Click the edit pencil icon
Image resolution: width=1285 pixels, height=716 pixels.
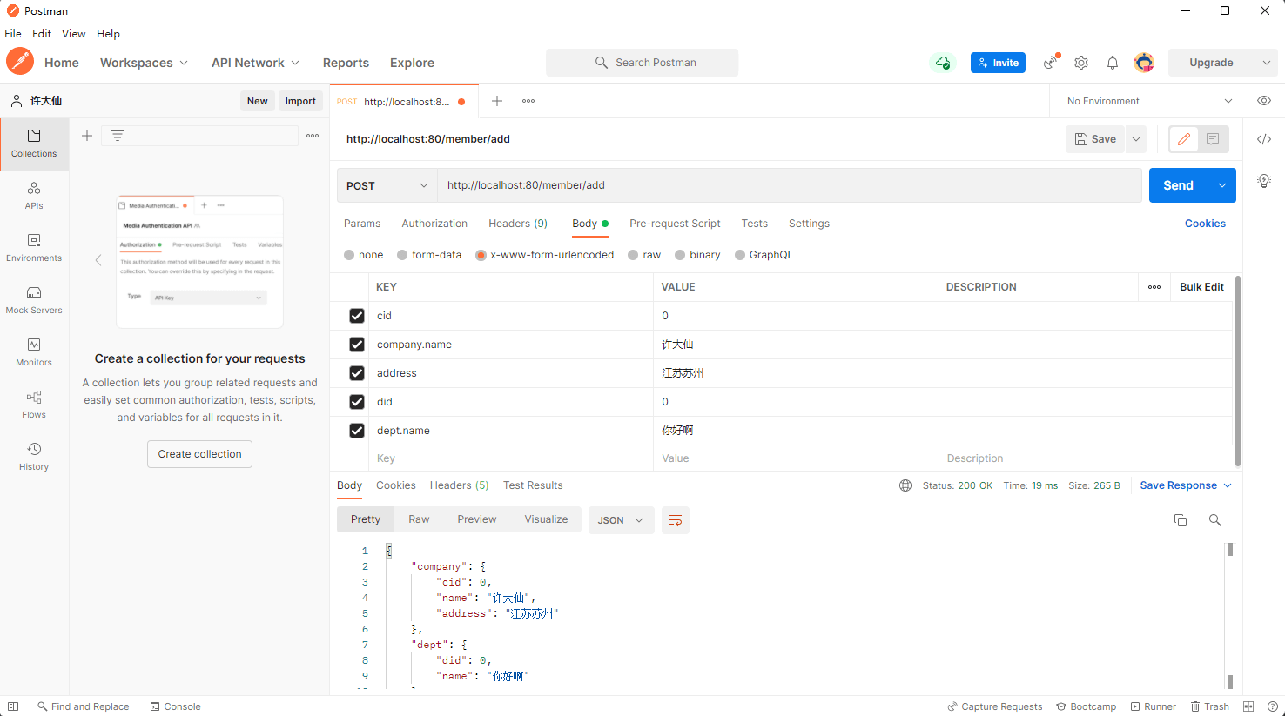1184,139
